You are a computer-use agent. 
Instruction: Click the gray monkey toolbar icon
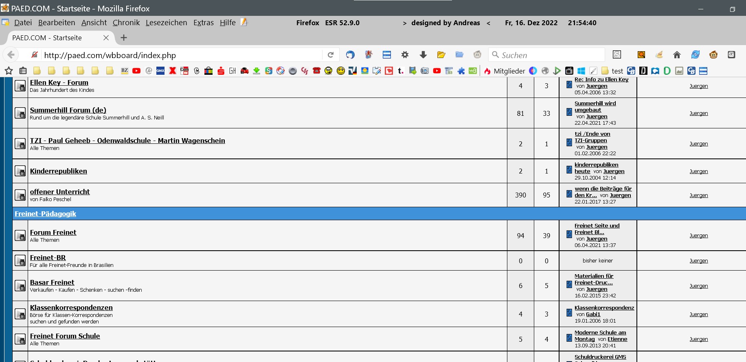tap(477, 54)
